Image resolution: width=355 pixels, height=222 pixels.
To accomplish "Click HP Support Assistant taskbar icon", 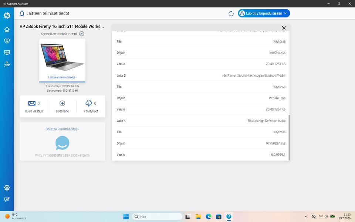I will click(229, 216).
